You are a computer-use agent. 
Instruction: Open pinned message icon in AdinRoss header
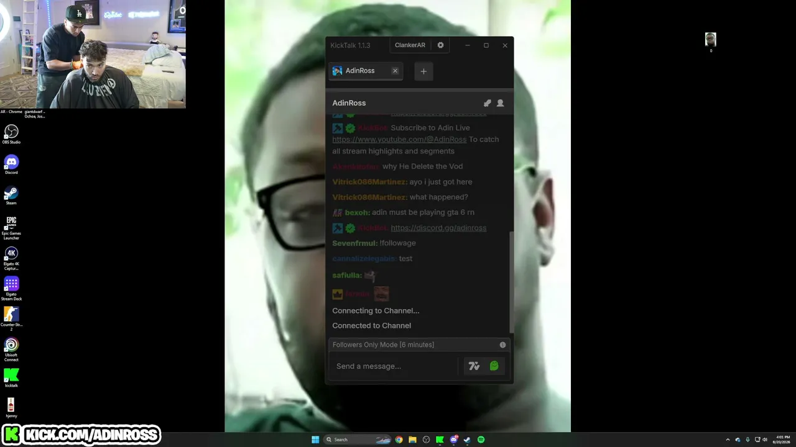(488, 103)
